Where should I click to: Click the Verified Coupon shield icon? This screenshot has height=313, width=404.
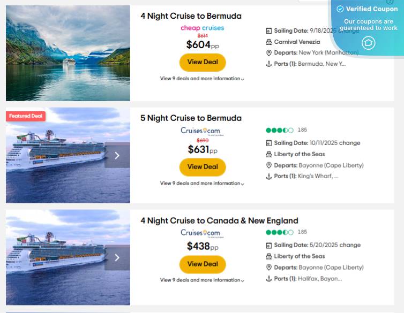coord(368,43)
